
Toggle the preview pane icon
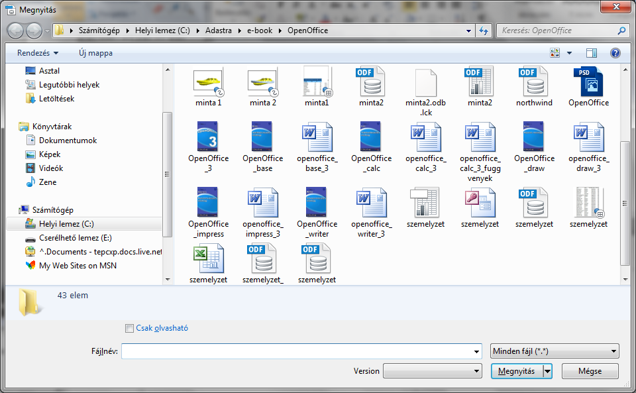pyautogui.click(x=592, y=53)
